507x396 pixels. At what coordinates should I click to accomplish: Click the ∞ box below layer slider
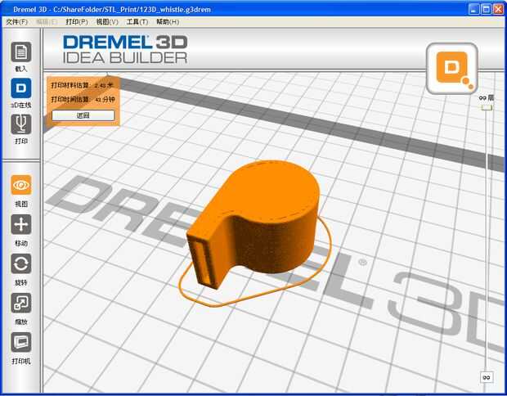tap(487, 377)
